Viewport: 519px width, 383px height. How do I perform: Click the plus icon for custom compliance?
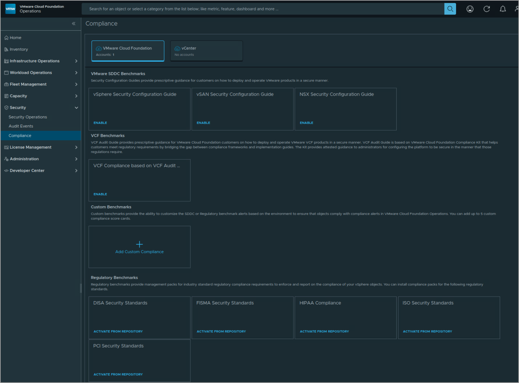(x=139, y=244)
